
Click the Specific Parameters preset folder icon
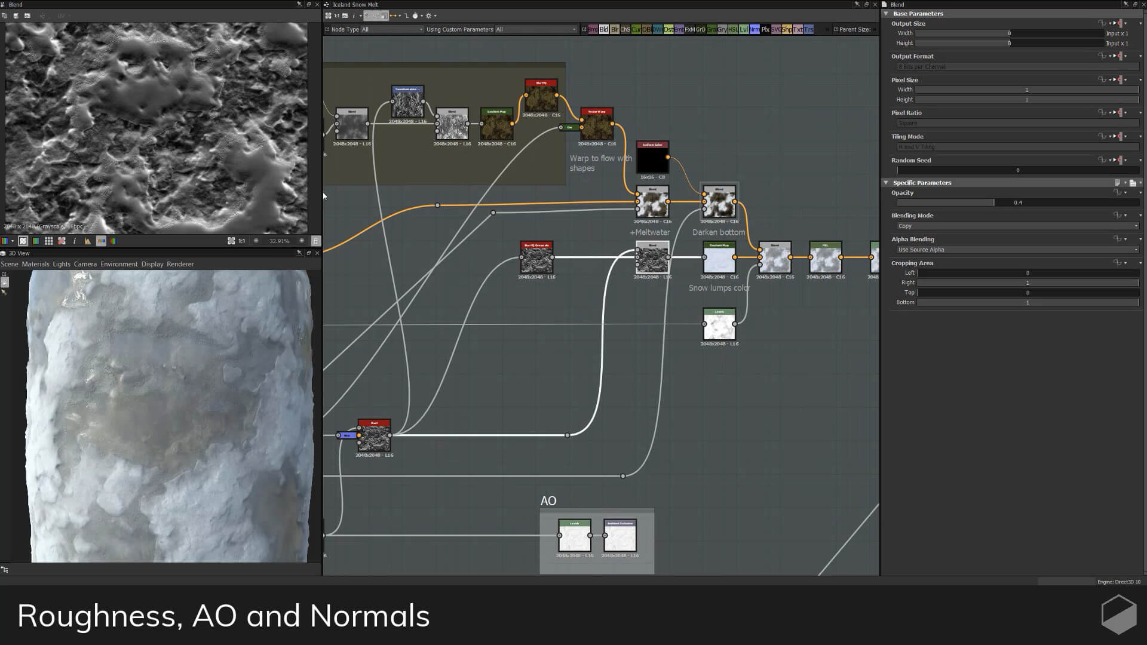click(1133, 183)
